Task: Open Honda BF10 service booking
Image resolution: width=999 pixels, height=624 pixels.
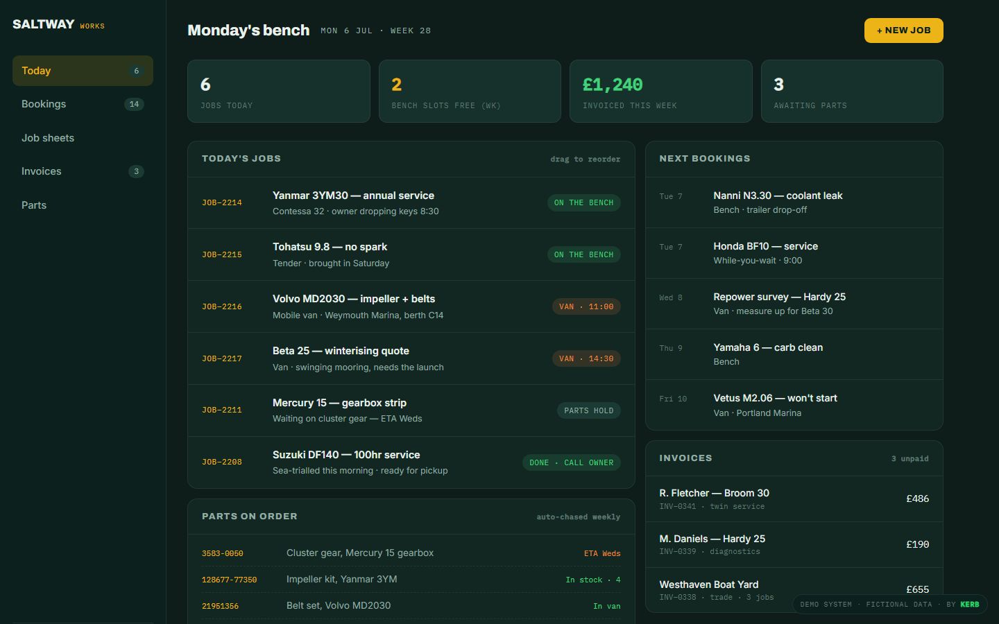Action: click(x=794, y=253)
